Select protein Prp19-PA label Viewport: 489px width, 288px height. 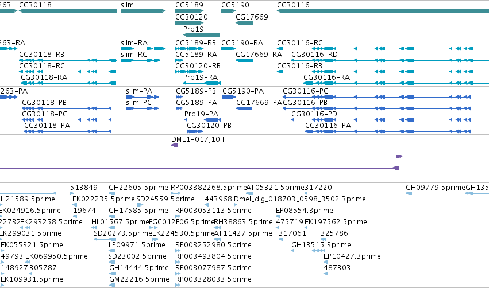(x=202, y=114)
